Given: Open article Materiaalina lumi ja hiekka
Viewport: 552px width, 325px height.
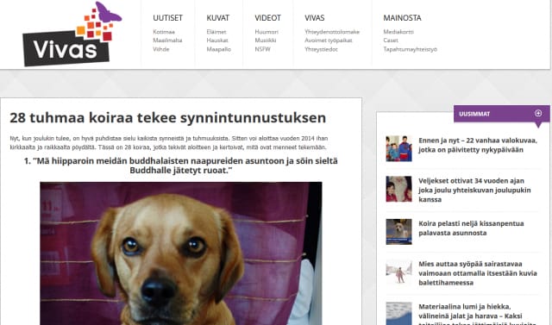Looking at the screenshot, I should 477,314.
